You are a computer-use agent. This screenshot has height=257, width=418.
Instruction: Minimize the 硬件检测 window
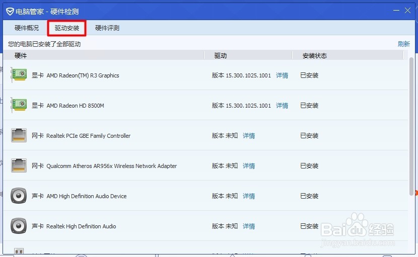point(396,11)
